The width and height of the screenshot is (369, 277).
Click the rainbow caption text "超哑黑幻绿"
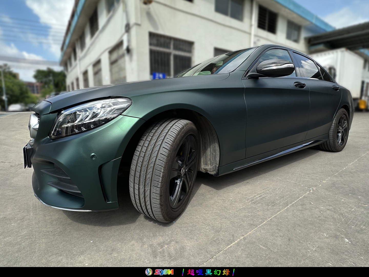pyautogui.click(x=209, y=272)
